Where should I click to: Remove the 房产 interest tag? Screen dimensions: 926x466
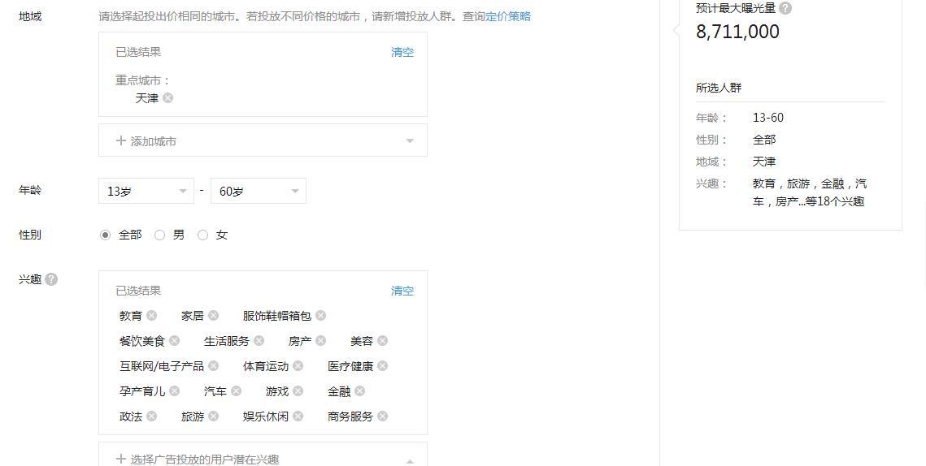[x=320, y=341]
